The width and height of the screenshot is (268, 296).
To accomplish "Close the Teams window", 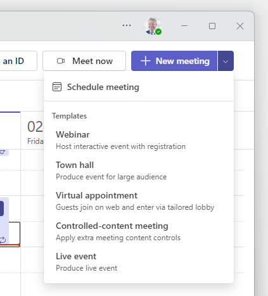I will (x=240, y=26).
